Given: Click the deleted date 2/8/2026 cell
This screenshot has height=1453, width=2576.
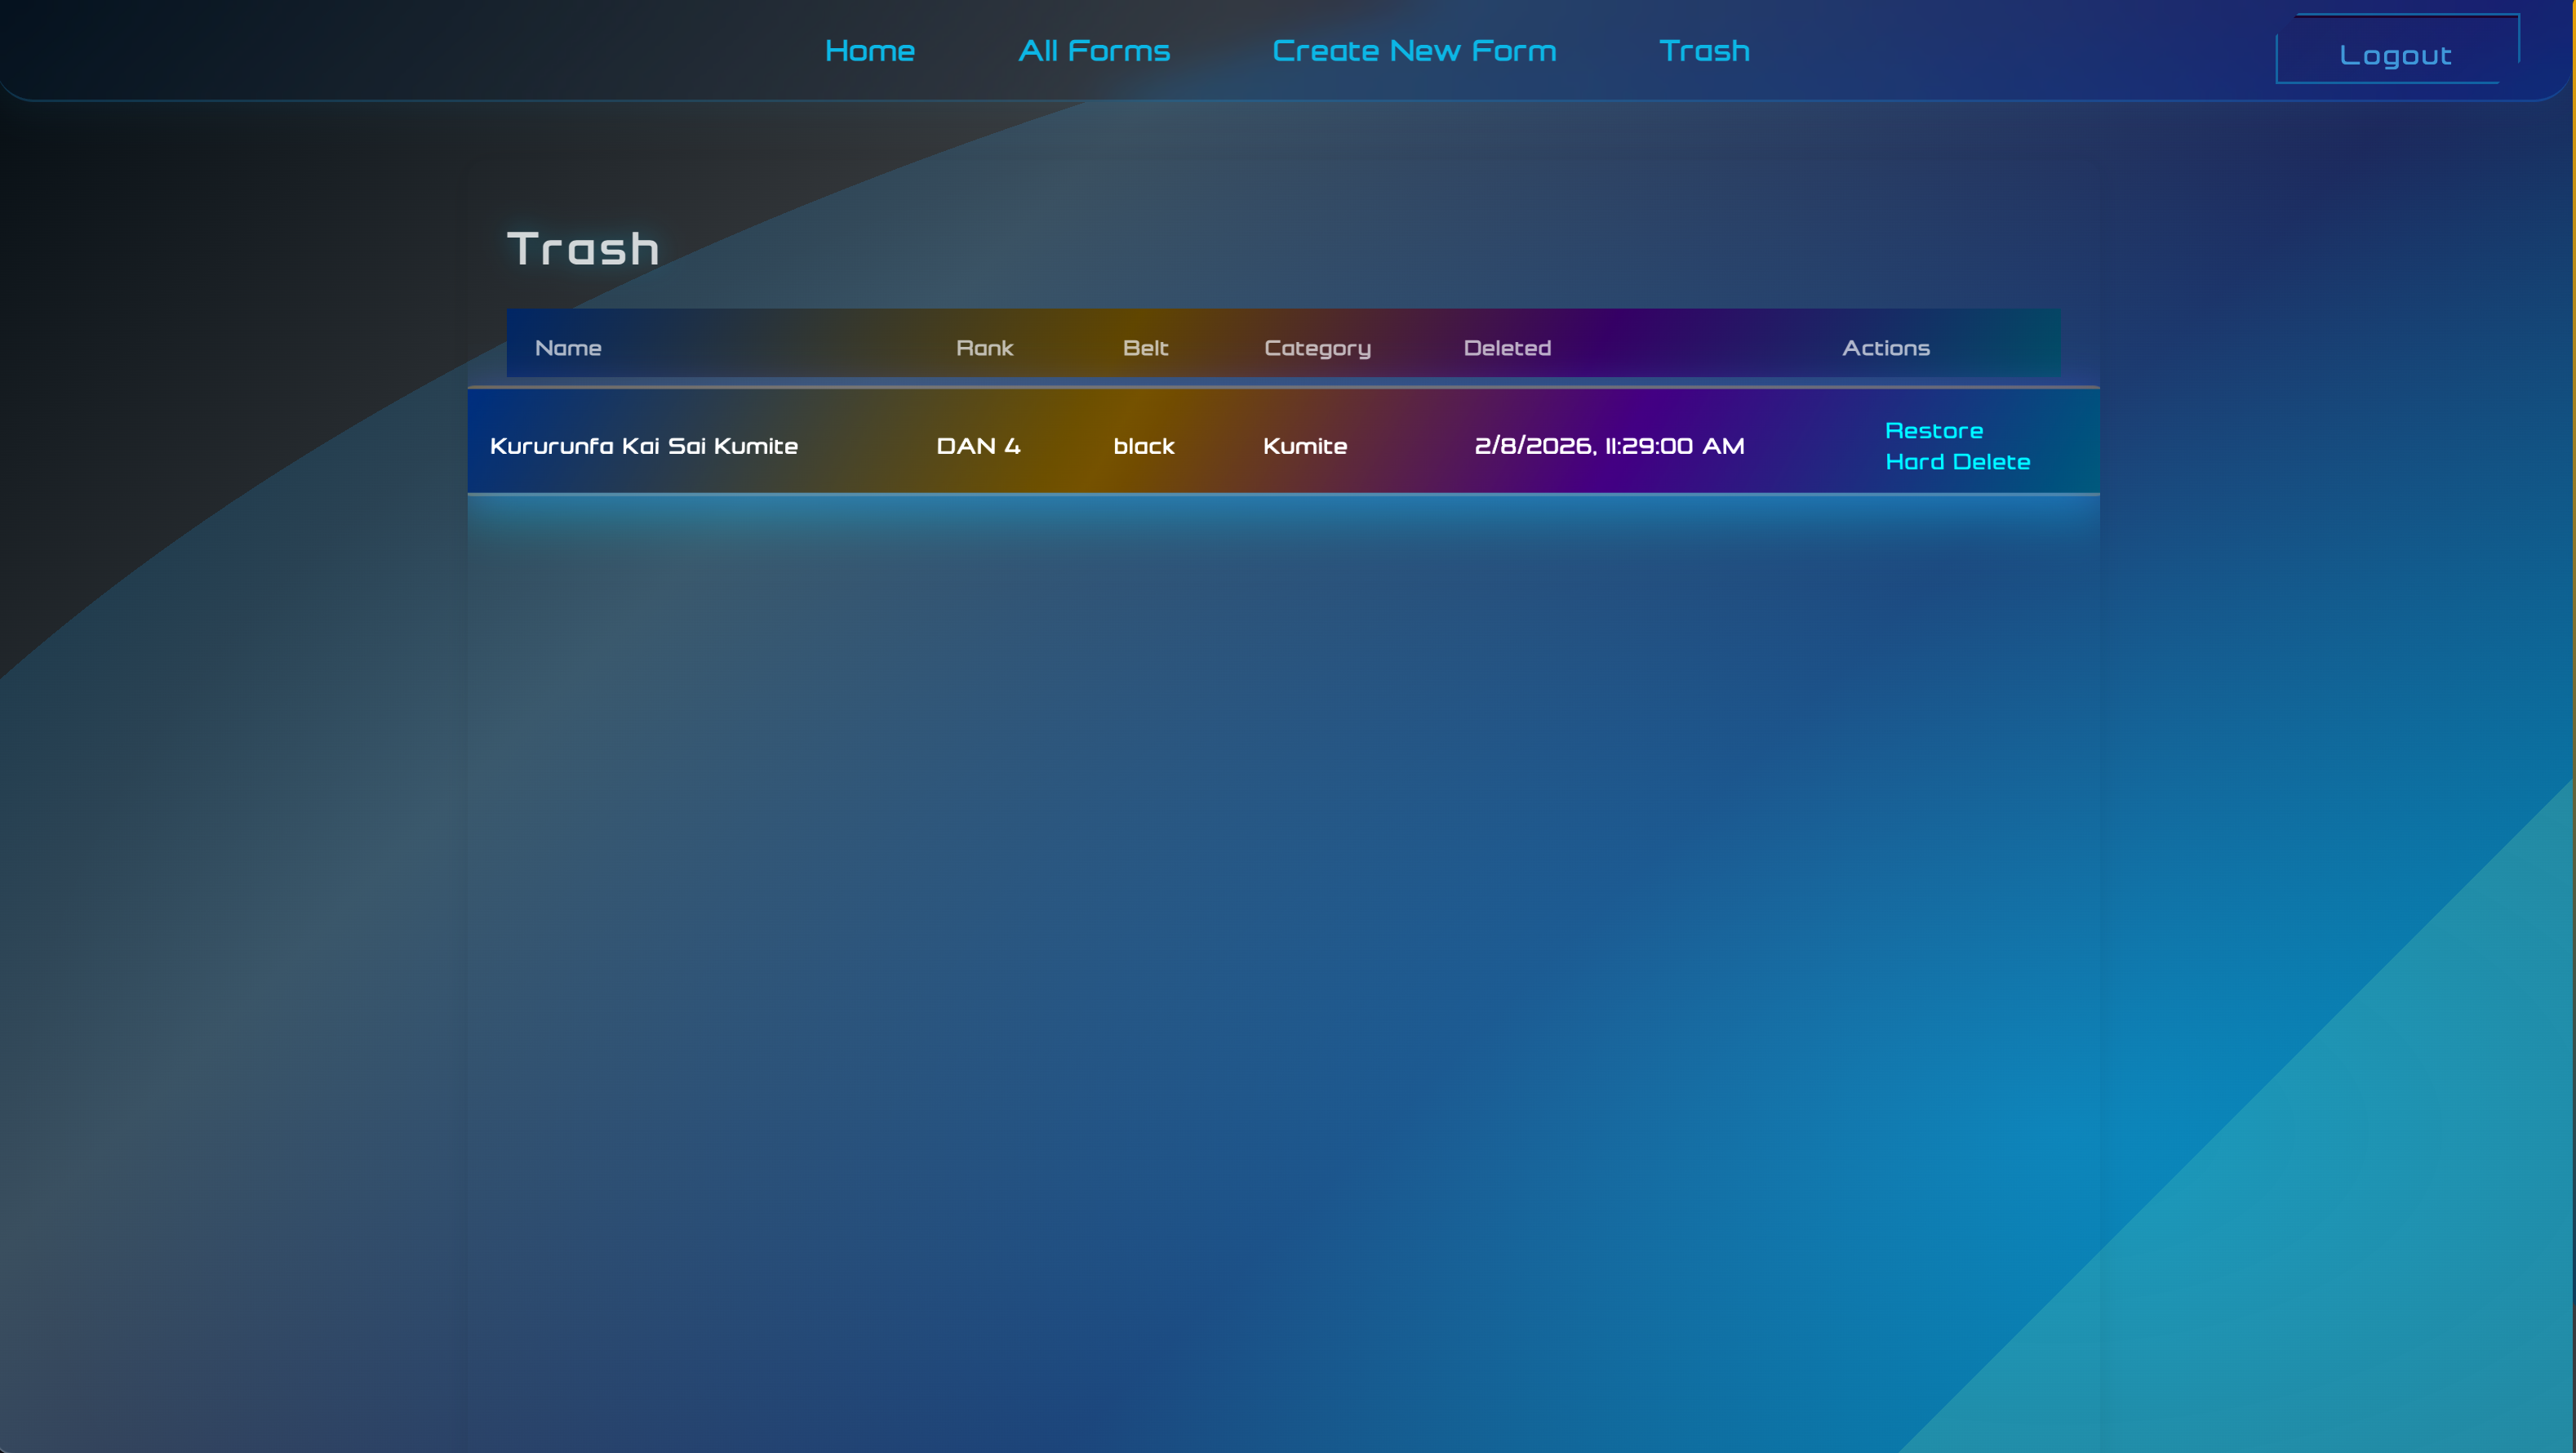Looking at the screenshot, I should [1608, 446].
